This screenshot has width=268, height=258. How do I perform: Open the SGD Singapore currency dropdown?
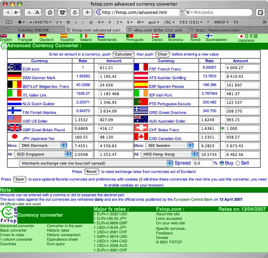click(x=43, y=154)
